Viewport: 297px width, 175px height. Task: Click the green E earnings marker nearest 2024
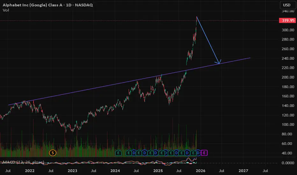[118, 153]
